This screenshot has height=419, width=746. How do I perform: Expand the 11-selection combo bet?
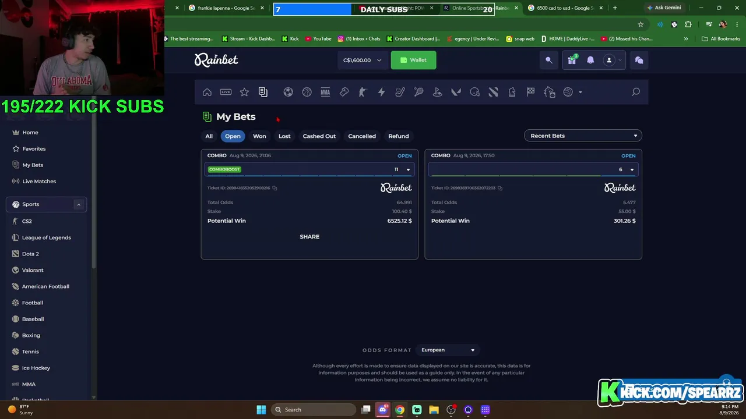coord(408,169)
